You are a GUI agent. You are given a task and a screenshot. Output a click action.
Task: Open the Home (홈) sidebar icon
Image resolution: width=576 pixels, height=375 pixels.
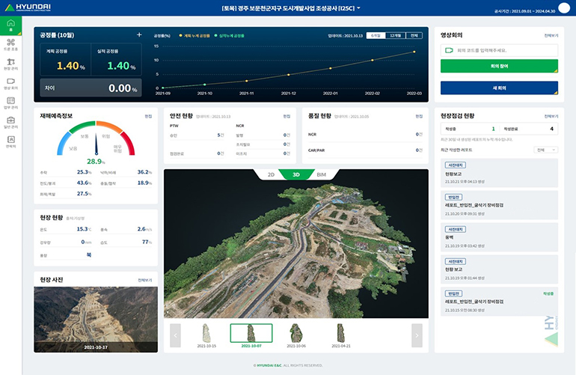[10, 25]
